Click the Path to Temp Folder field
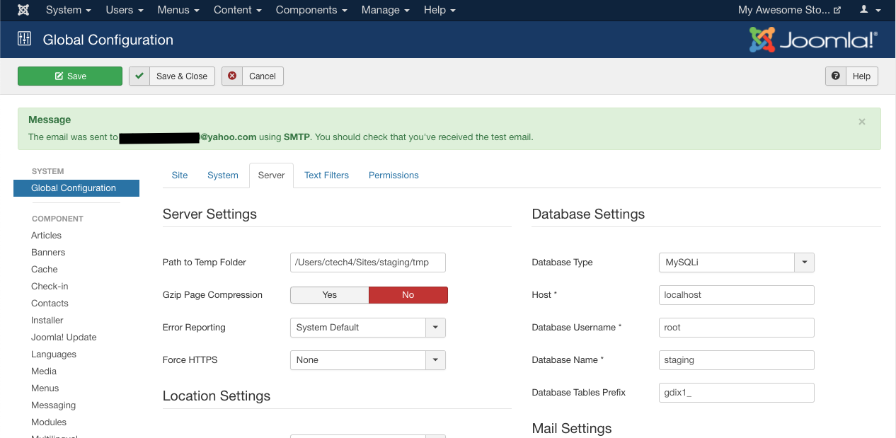 tap(368, 263)
